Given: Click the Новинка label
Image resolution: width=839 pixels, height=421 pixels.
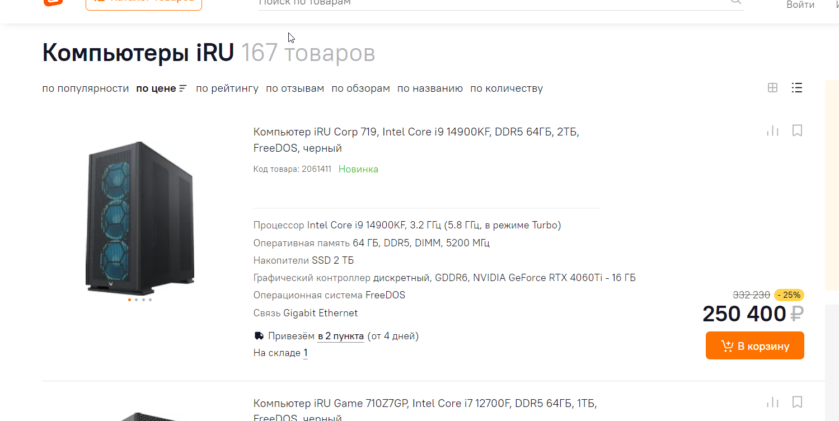Looking at the screenshot, I should 358,169.
